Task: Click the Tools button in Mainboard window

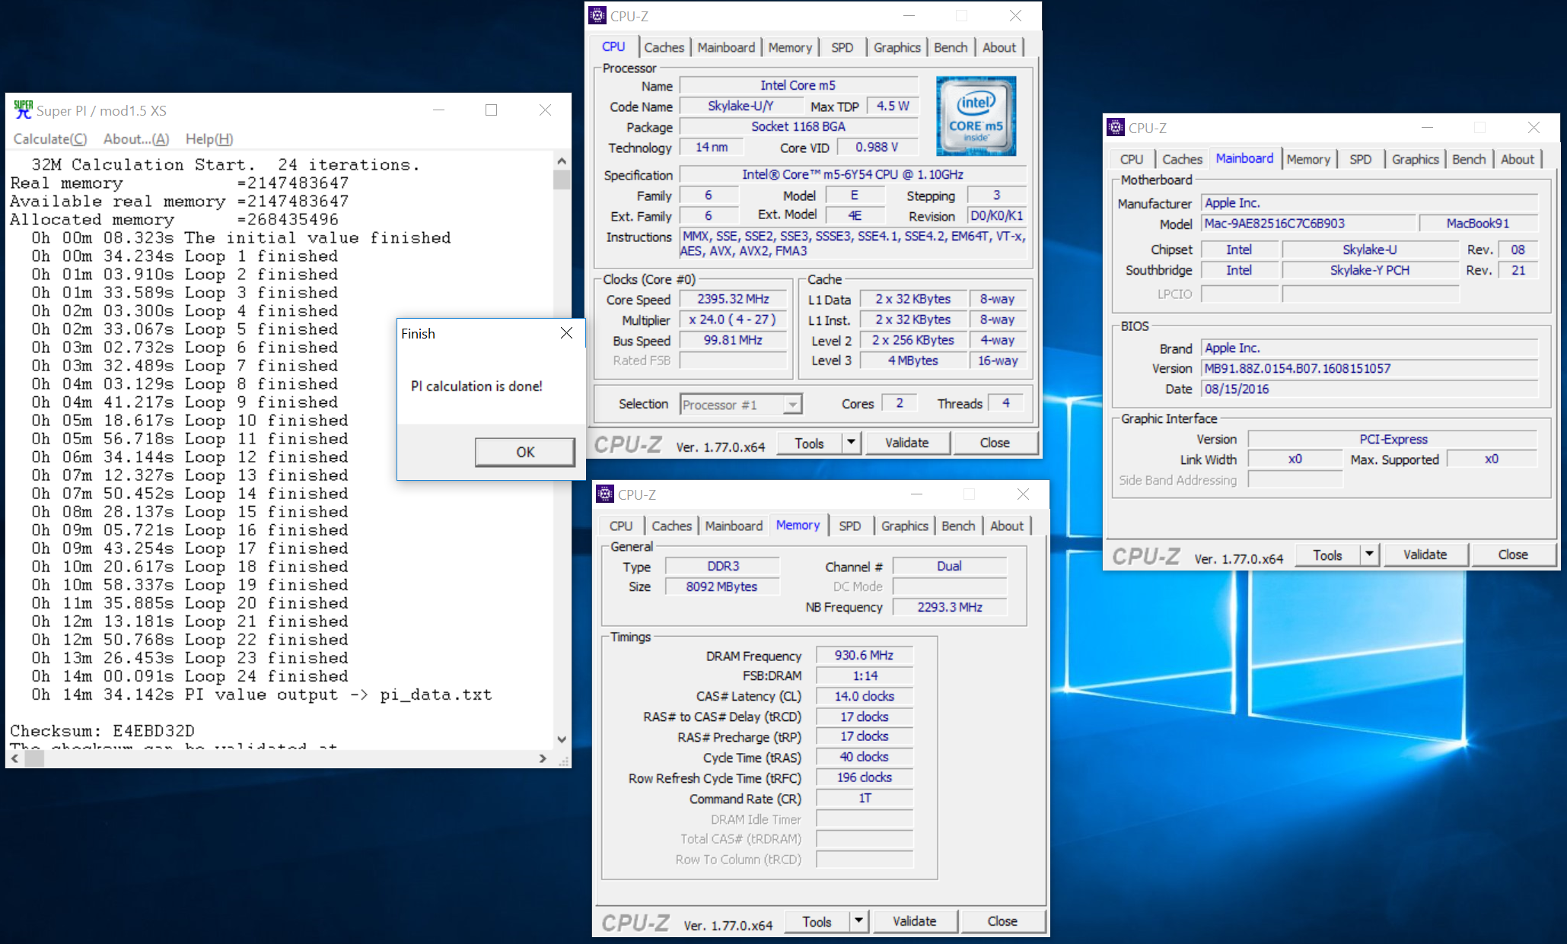Action: pos(1328,555)
